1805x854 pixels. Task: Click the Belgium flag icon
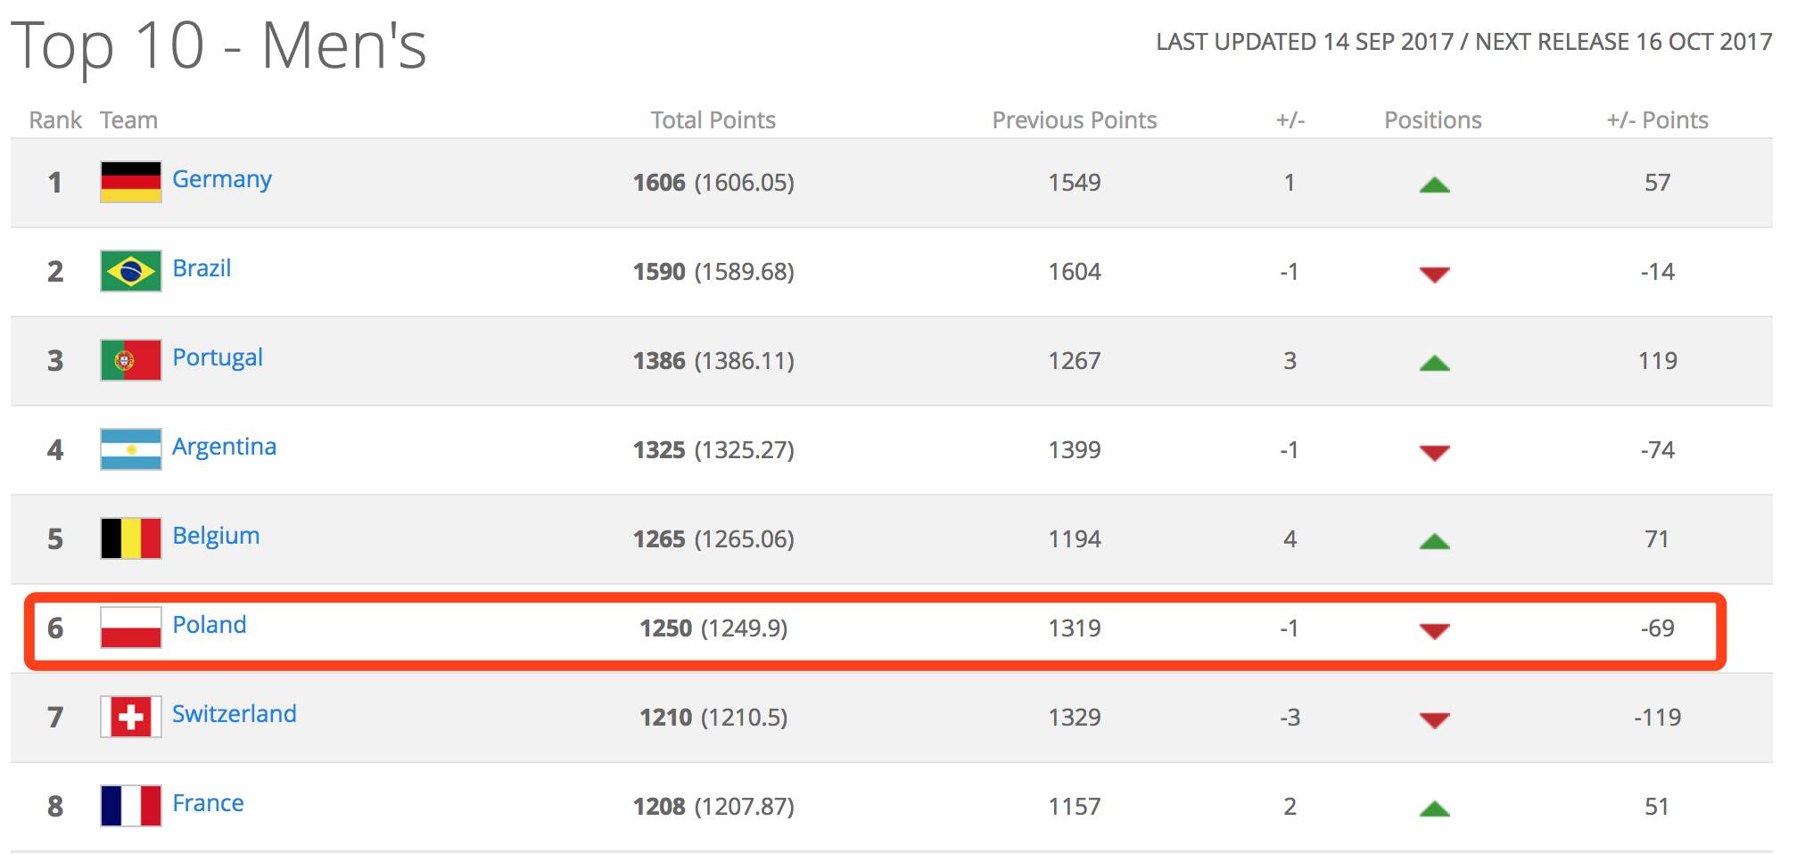tap(131, 538)
